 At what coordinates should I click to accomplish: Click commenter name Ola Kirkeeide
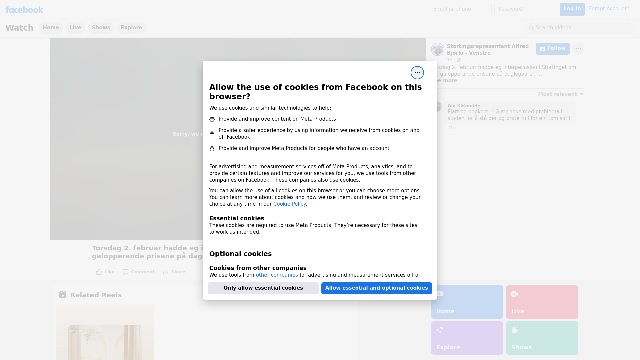pyautogui.click(x=464, y=106)
